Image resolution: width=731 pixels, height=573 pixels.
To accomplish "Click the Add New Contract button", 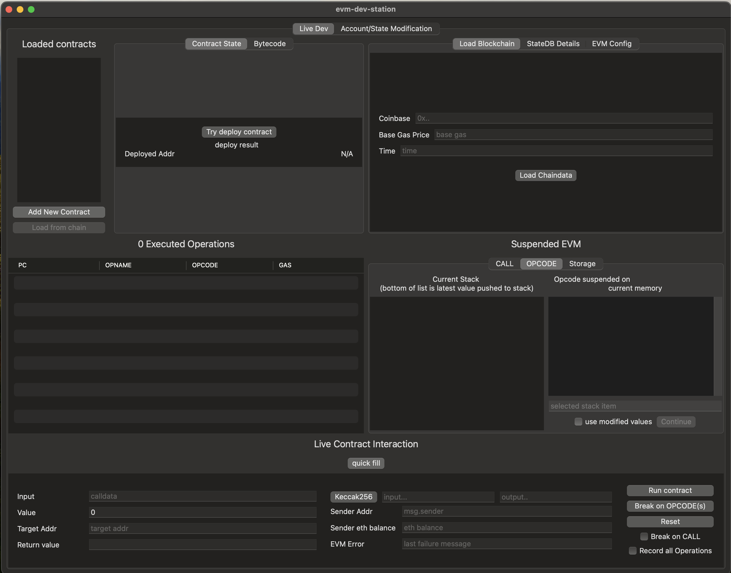I will (59, 212).
